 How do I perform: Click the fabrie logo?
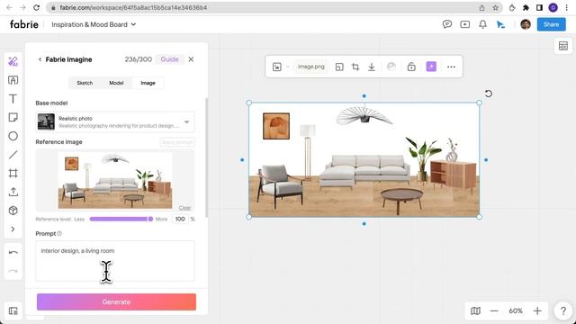tap(24, 24)
